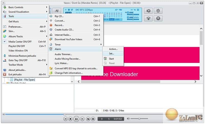Image resolution: width=205 pixels, height=124 pixels.
Task: Click the volume speaker icon
Action: coord(128,119)
